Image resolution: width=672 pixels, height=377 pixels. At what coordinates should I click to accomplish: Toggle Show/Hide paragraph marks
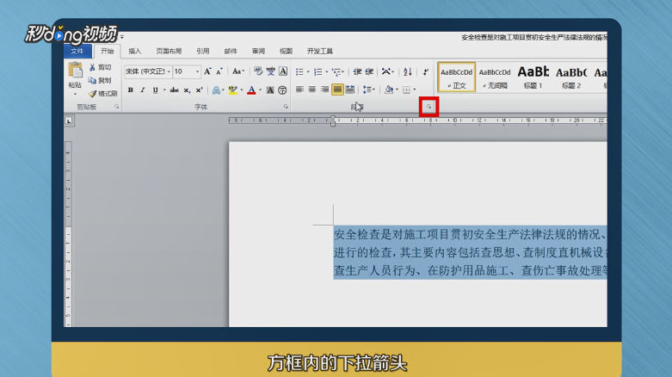[426, 71]
